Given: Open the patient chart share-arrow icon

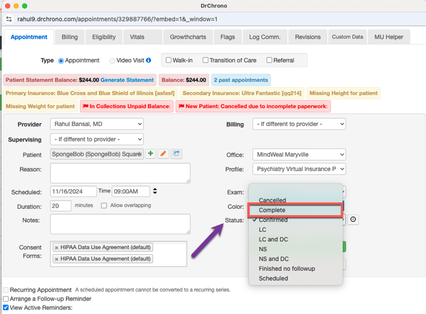Looking at the screenshot, I should pos(176,154).
